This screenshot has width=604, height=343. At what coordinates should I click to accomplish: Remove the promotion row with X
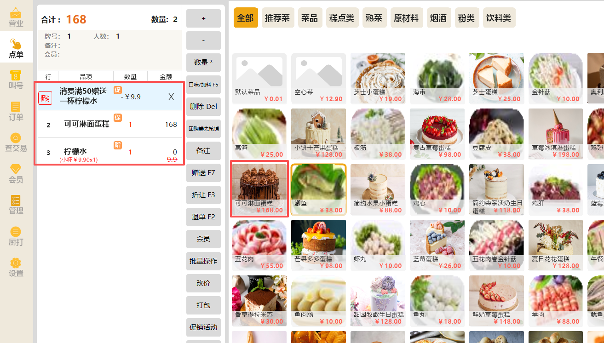point(171,97)
